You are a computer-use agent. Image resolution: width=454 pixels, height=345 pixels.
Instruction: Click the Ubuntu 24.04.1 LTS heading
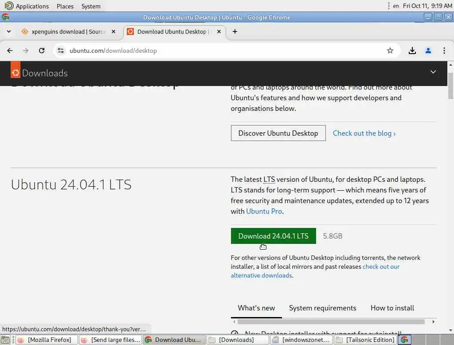click(71, 184)
